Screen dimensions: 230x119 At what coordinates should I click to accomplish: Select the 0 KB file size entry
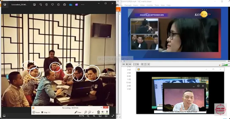pyautogui.click(x=129, y=76)
